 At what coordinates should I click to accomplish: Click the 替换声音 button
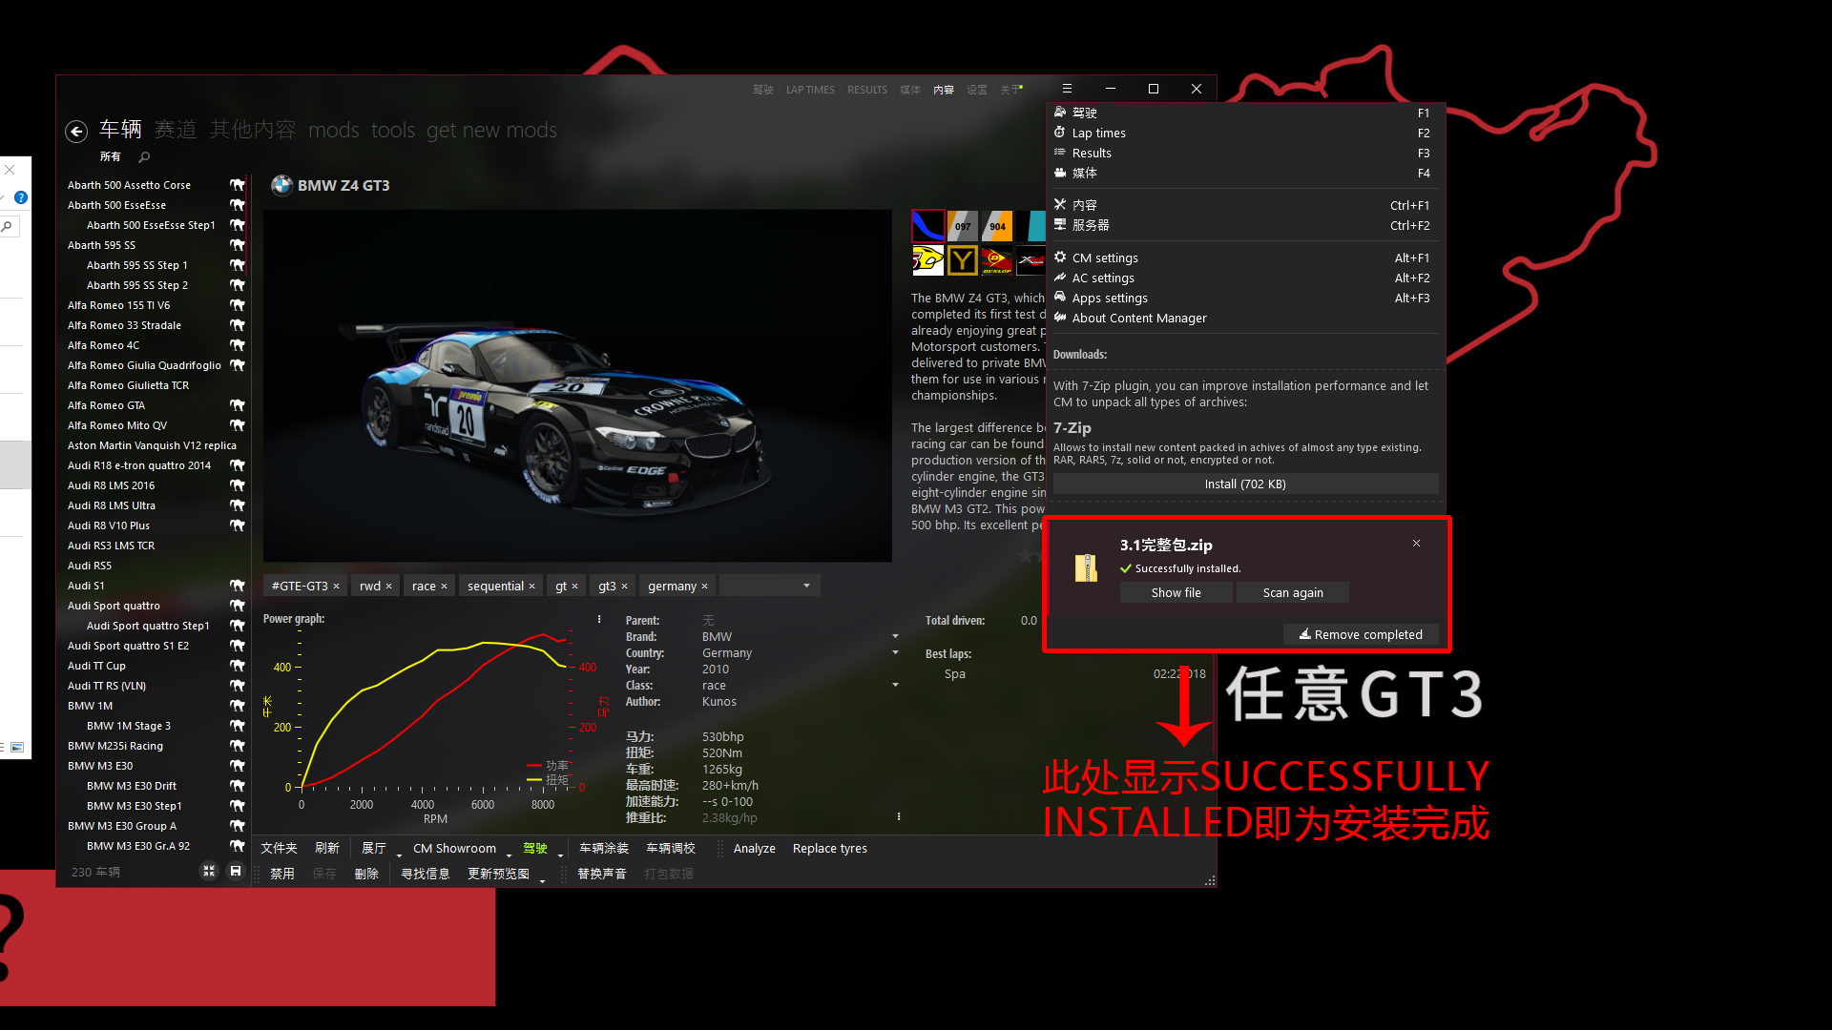602,874
